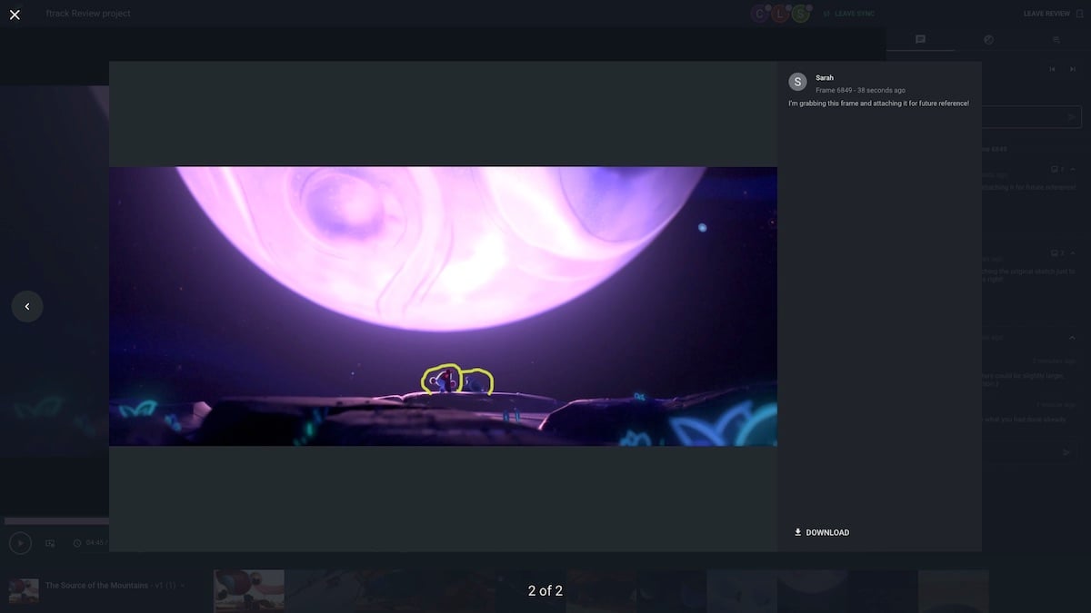This screenshot has height=613, width=1091.
Task: Click the "2 of 2" image counter
Action: pyautogui.click(x=545, y=590)
